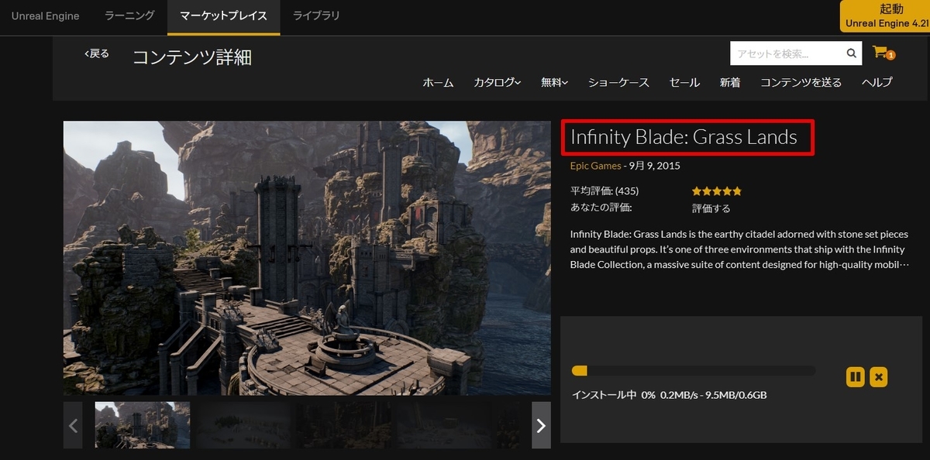
Task: Cancel the installation with X button
Action: coord(878,377)
